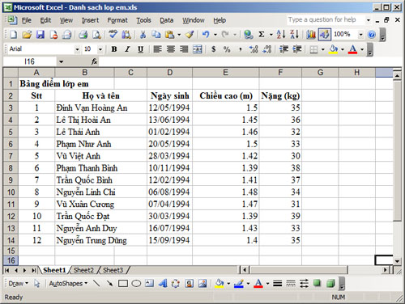Toggle Align Right
The height and width of the screenshot is (304, 405).
184,49
